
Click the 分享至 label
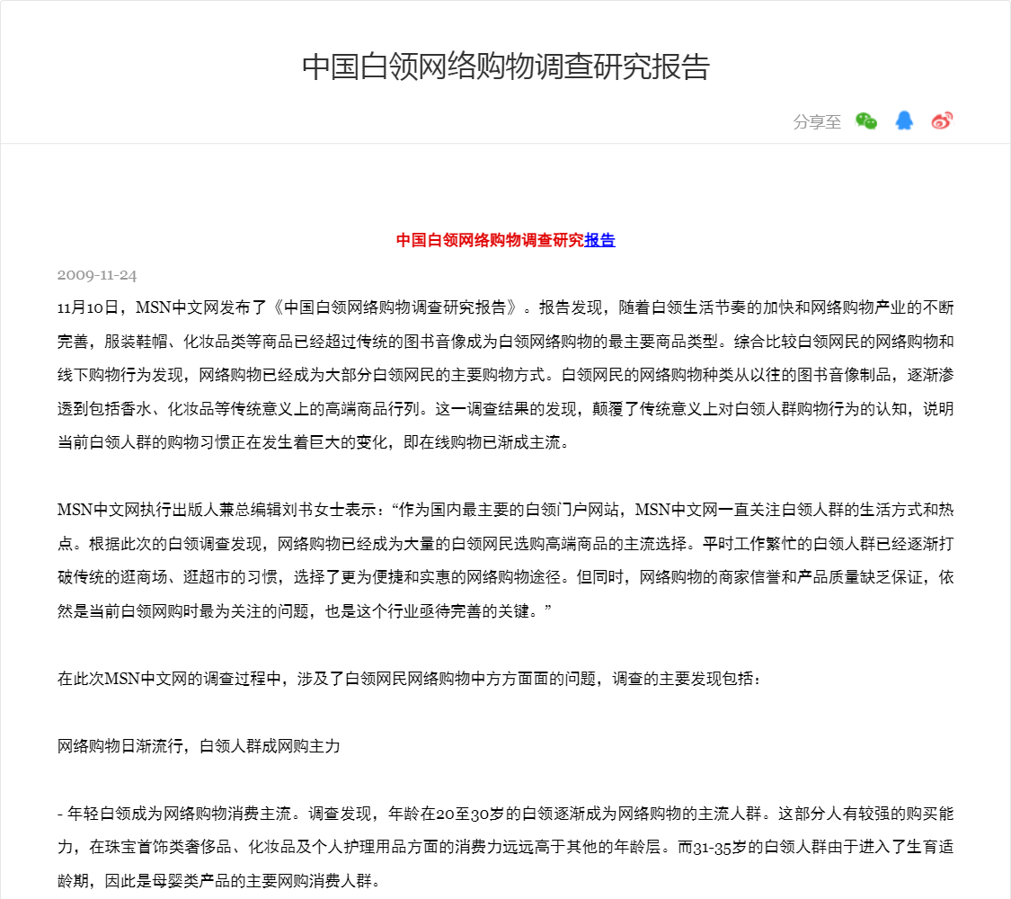tap(817, 122)
